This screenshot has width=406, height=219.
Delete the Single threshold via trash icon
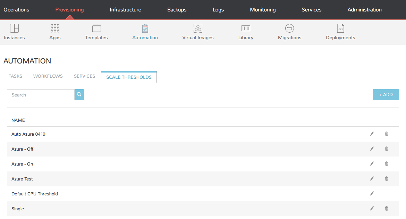pyautogui.click(x=387, y=208)
